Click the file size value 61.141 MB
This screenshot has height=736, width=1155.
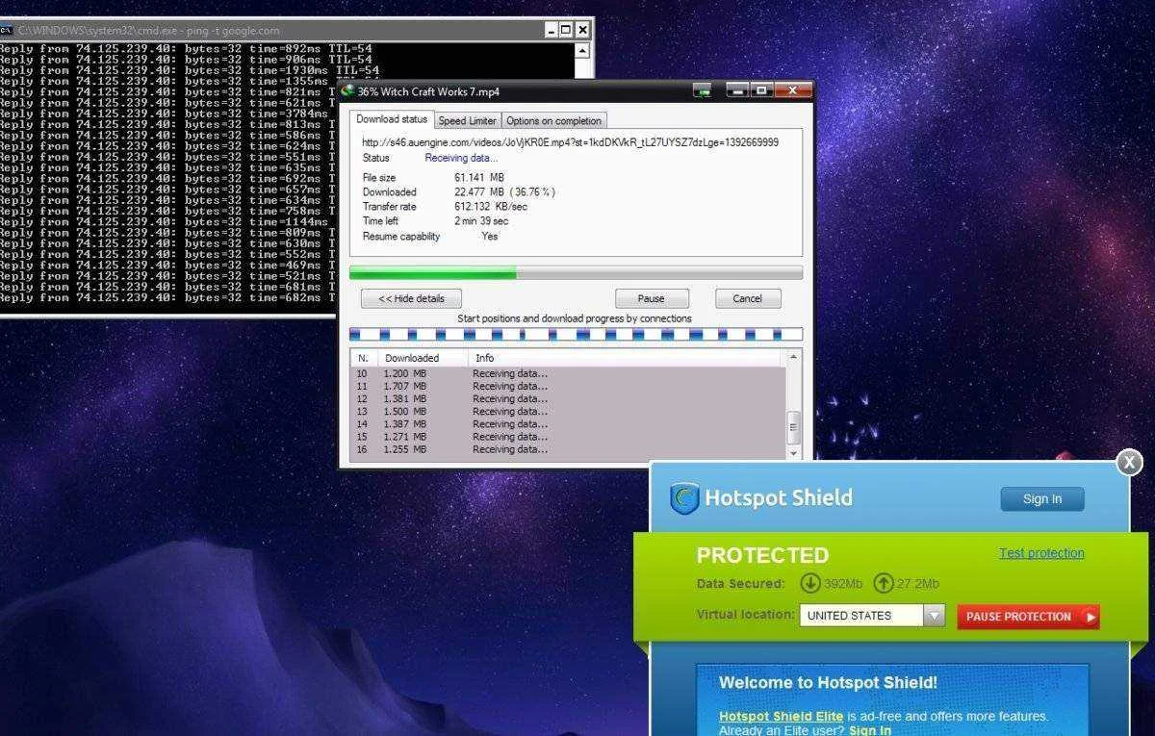[479, 178]
